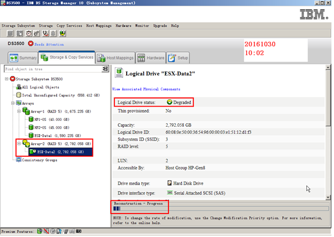The height and width of the screenshot is (237, 334).
Task: Click the properties pane scroll down arrow
Action: [x=328, y=197]
